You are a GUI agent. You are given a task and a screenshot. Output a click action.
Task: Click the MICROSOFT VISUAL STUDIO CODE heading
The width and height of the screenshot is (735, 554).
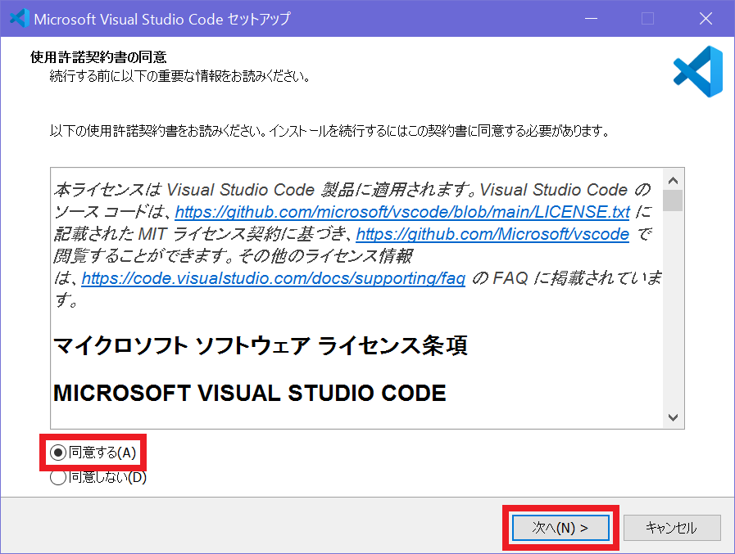point(249,393)
